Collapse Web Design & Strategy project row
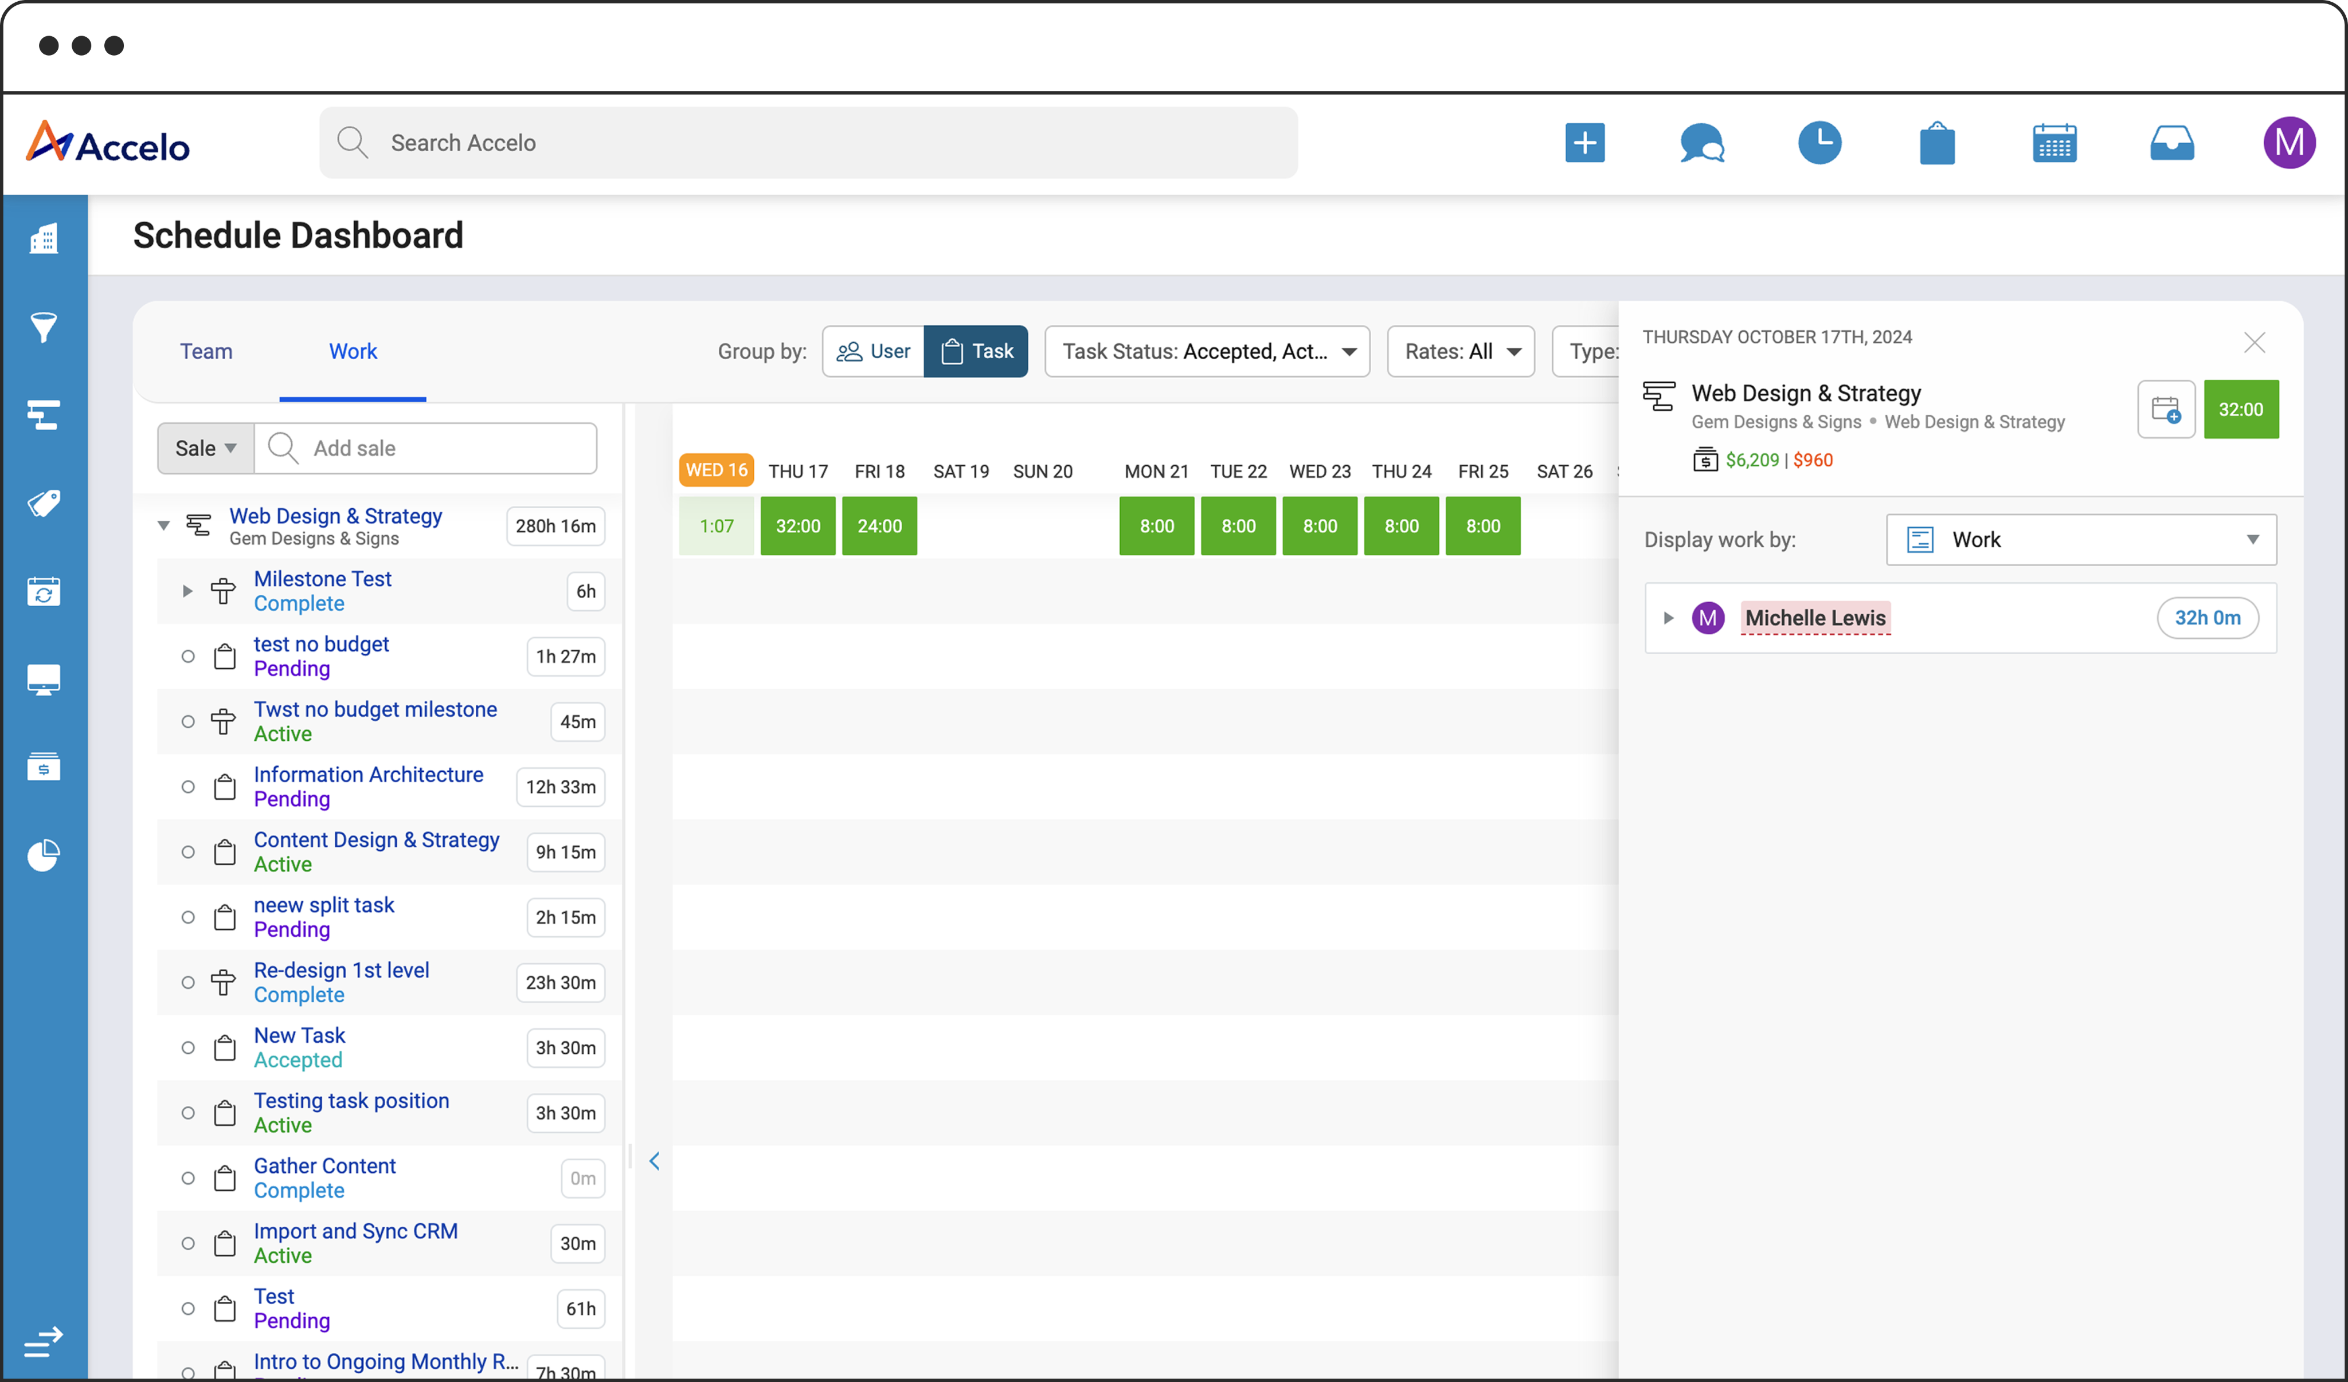This screenshot has width=2348, height=1382. [x=164, y=526]
